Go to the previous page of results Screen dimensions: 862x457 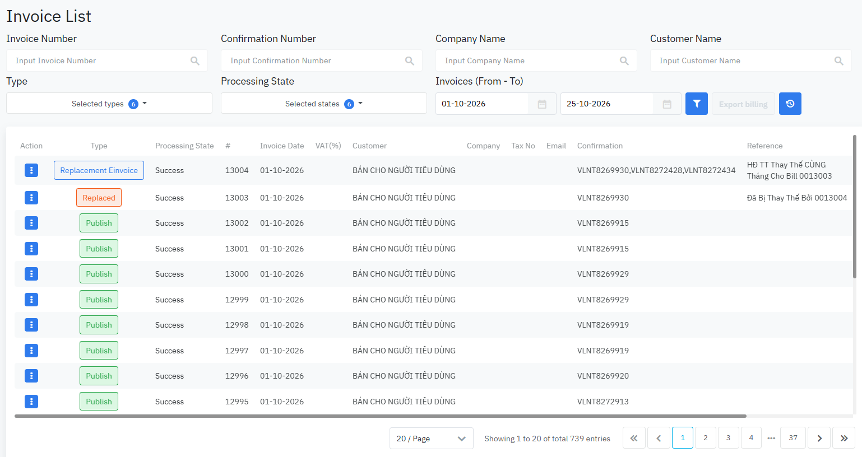tap(659, 438)
